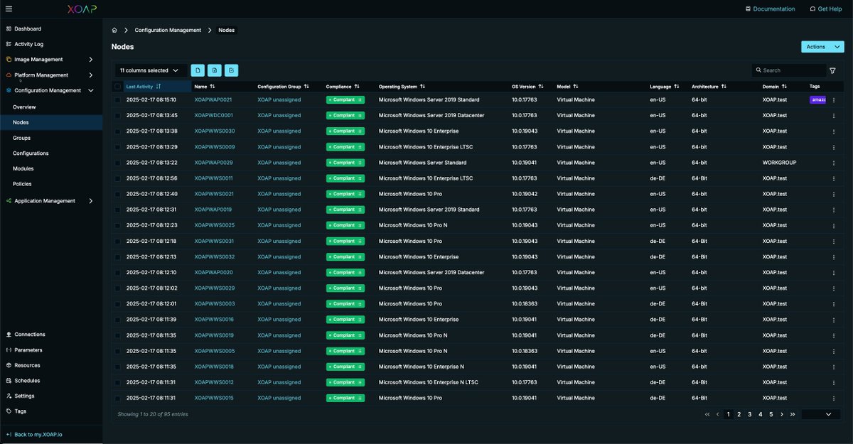Click the first cyan file export icon
The width and height of the screenshot is (853, 444).
(x=198, y=70)
